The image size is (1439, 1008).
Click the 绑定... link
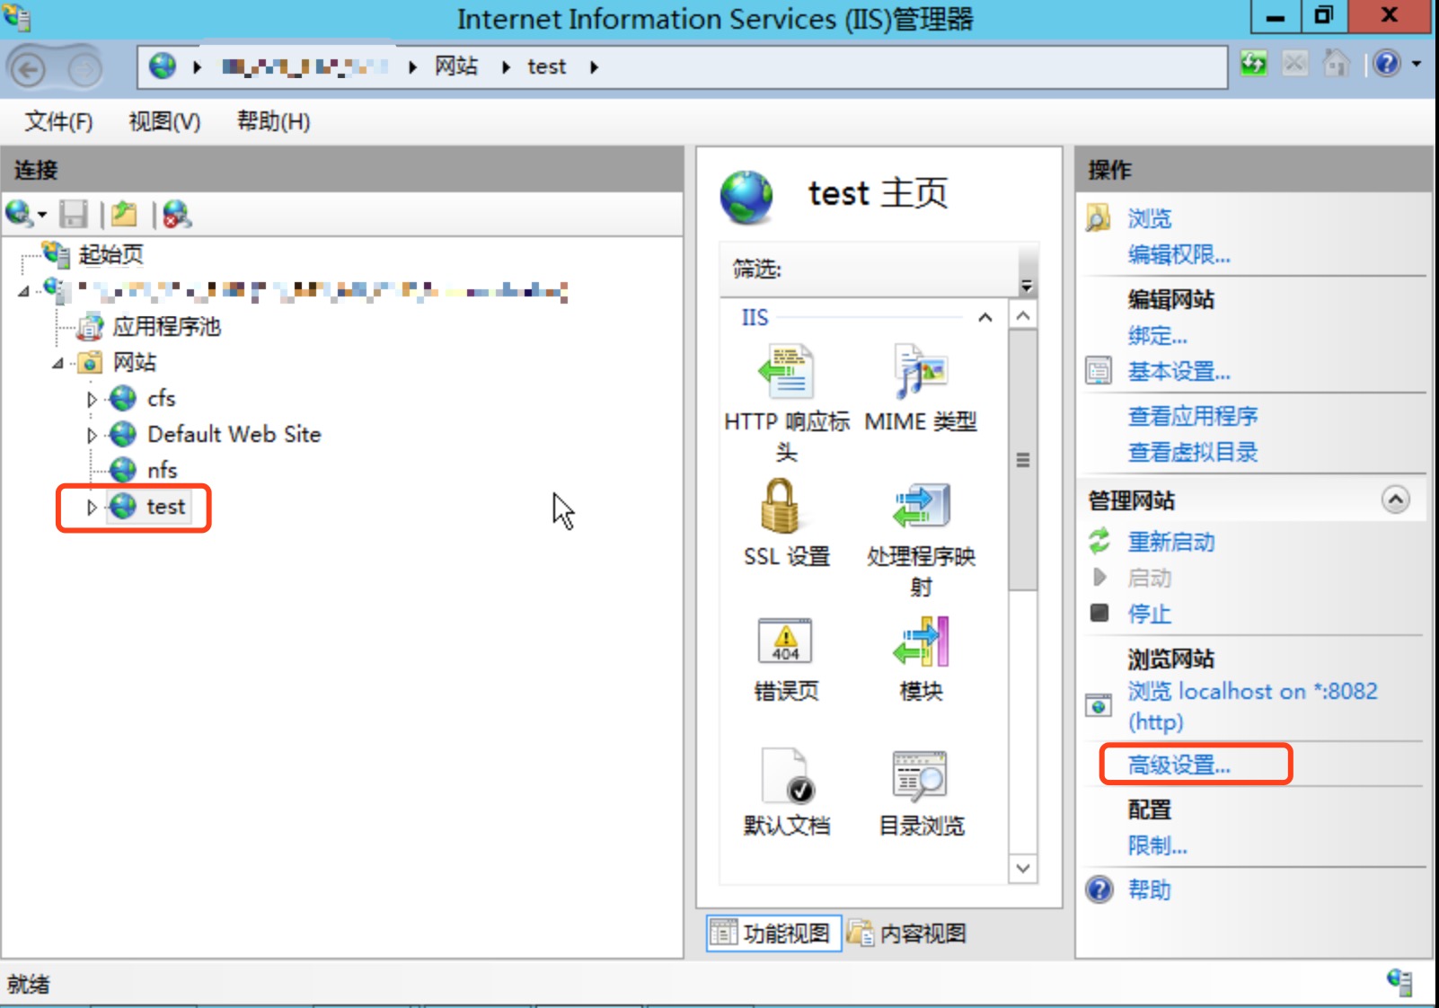[1157, 335]
